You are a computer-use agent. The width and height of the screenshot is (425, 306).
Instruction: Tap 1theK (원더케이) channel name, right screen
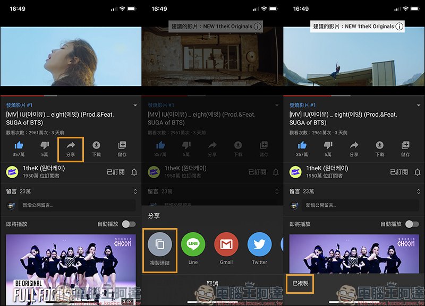pyautogui.click(x=327, y=168)
